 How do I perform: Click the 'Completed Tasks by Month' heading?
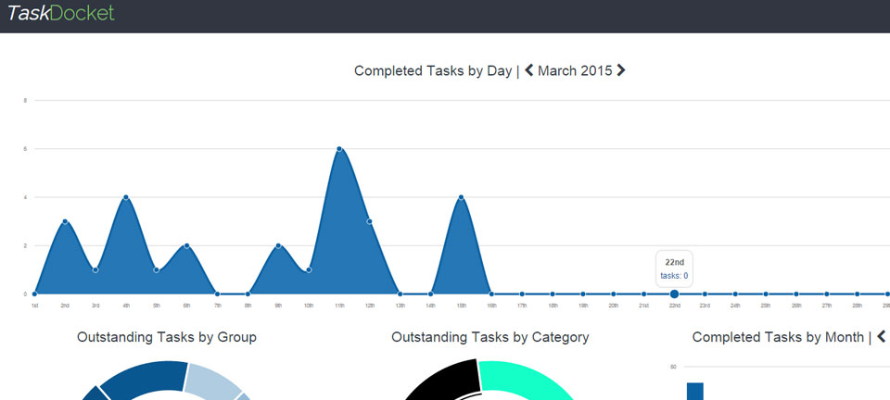pos(778,337)
